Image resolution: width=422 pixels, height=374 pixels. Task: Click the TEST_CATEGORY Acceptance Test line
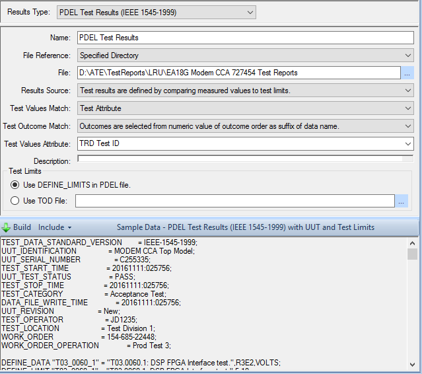(x=84, y=294)
